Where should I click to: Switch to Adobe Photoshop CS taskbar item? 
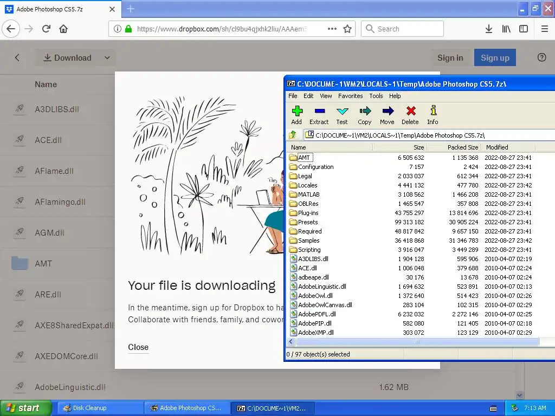click(x=187, y=408)
